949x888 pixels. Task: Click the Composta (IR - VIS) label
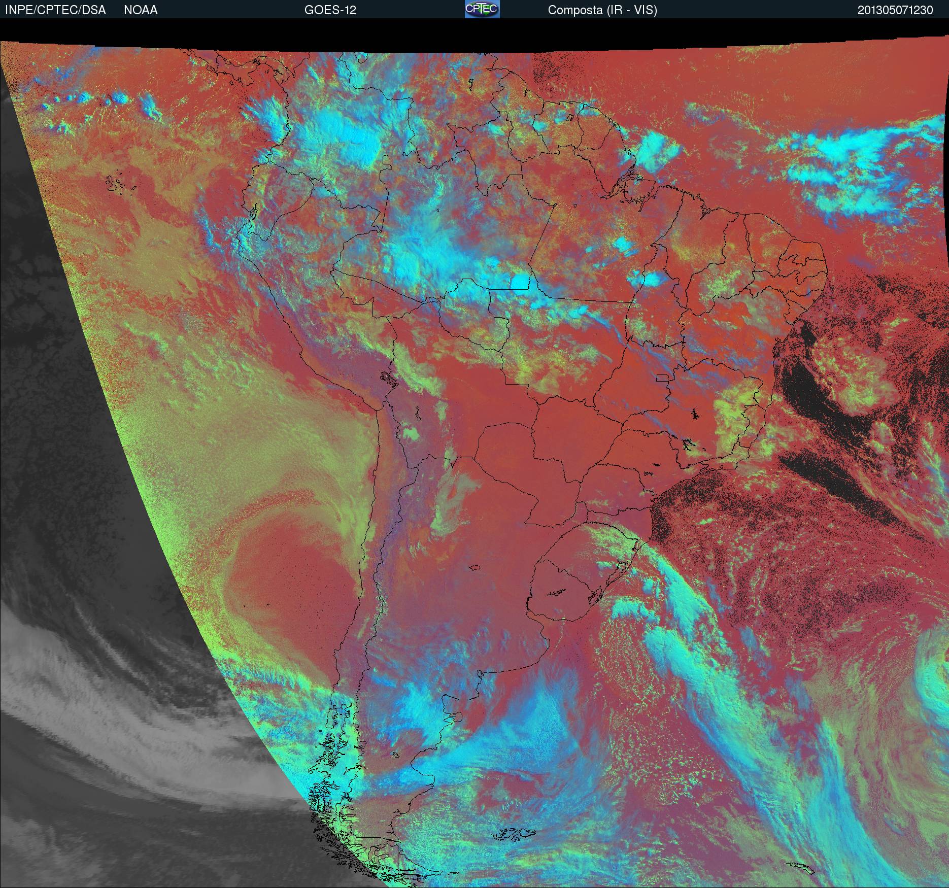coord(602,10)
